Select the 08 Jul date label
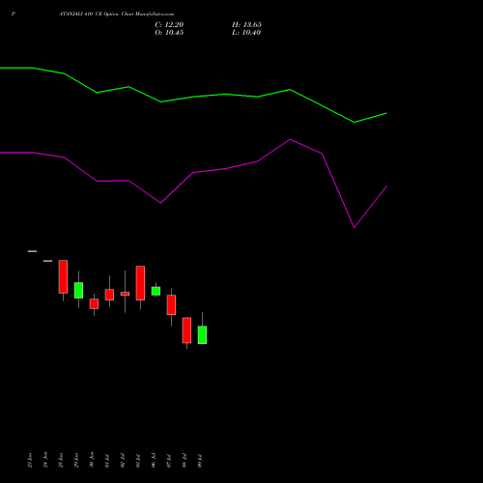Image resolution: width=483 pixels, height=483 pixels. coord(185,460)
